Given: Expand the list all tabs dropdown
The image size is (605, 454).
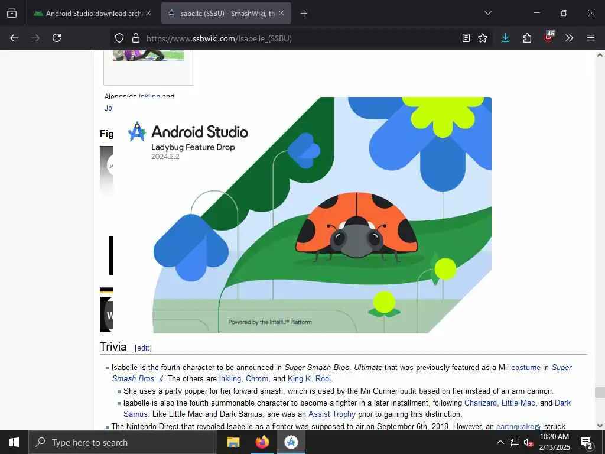Looking at the screenshot, I should coord(487,13).
